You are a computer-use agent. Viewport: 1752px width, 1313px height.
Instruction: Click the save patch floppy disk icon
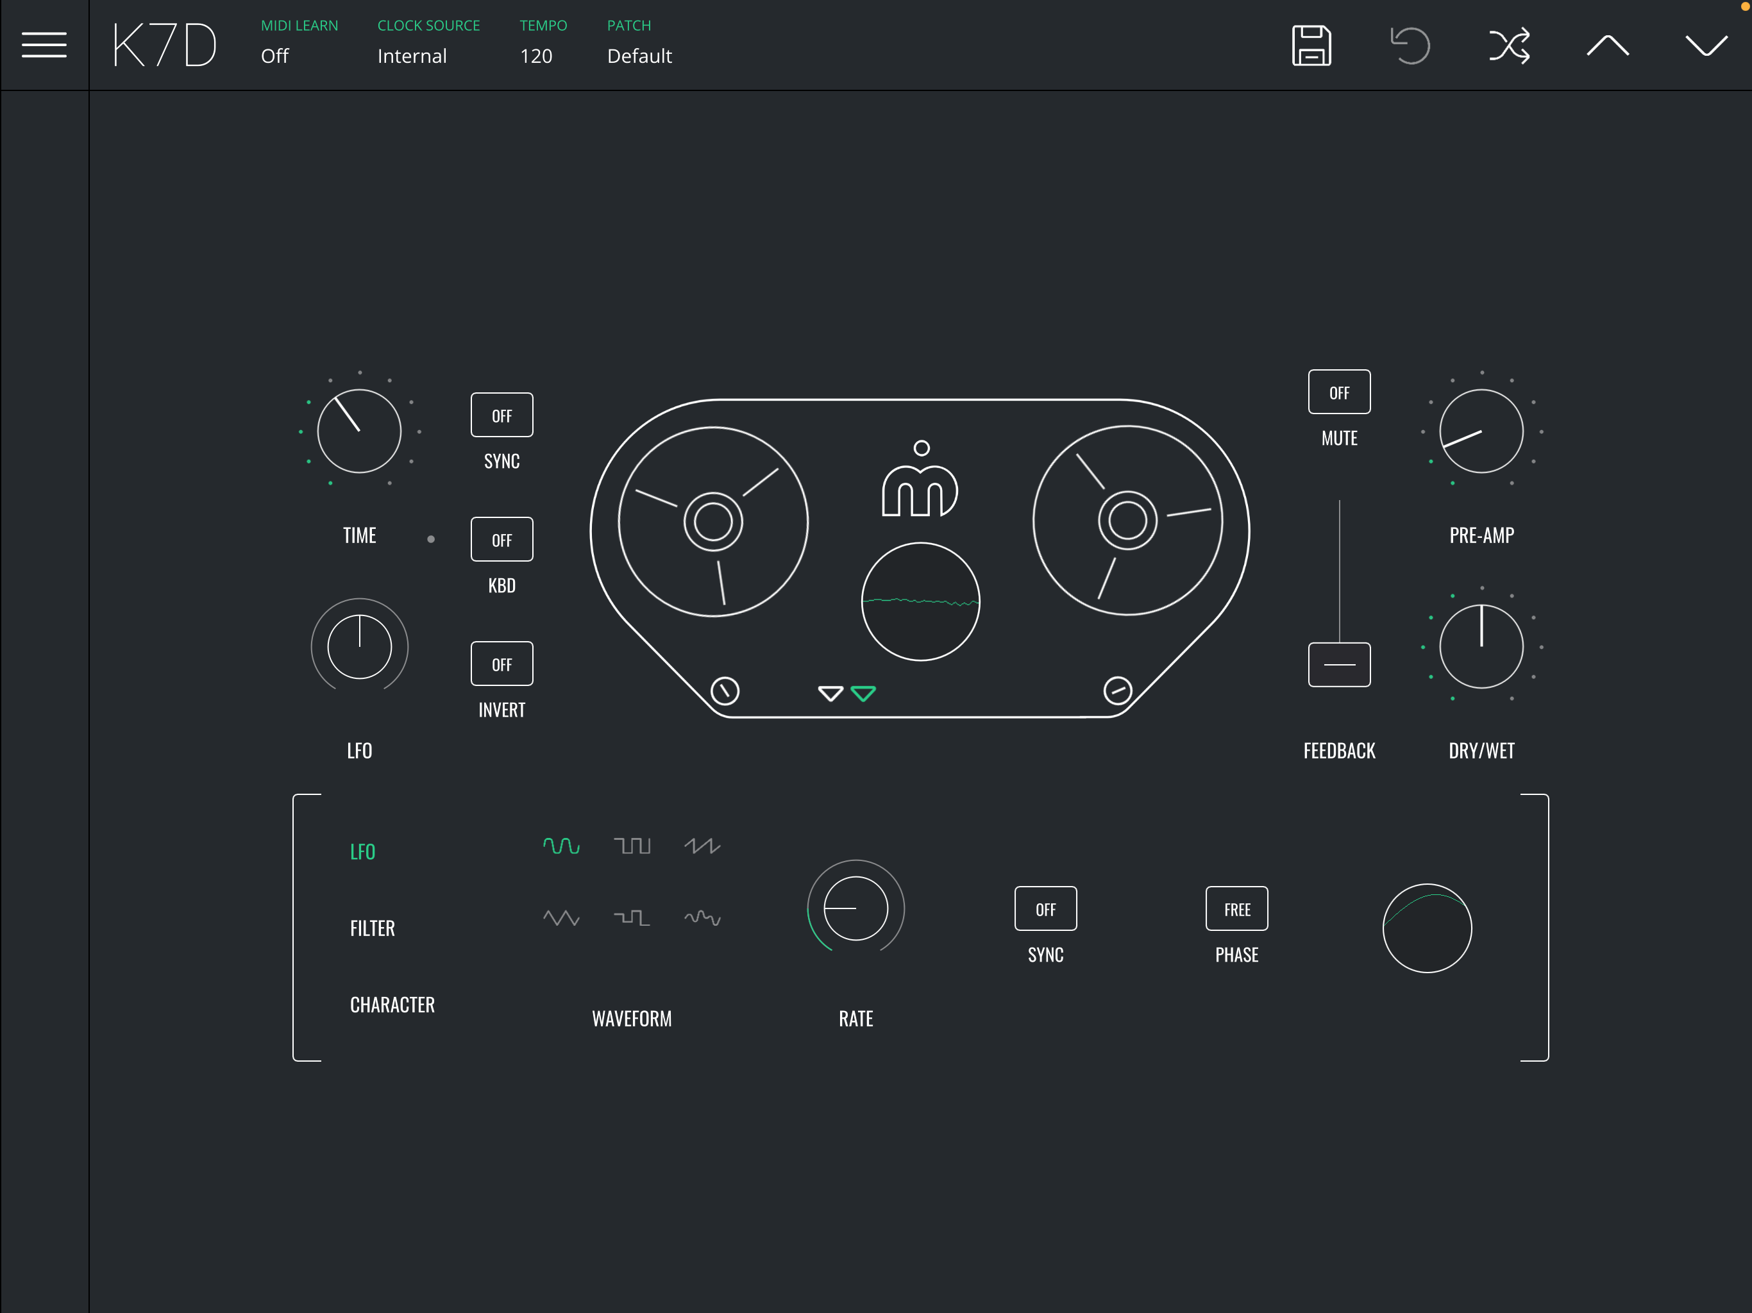pos(1311,45)
